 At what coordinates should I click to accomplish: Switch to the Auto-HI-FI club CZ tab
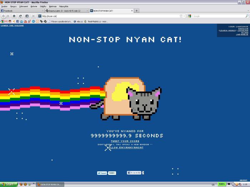66,11
